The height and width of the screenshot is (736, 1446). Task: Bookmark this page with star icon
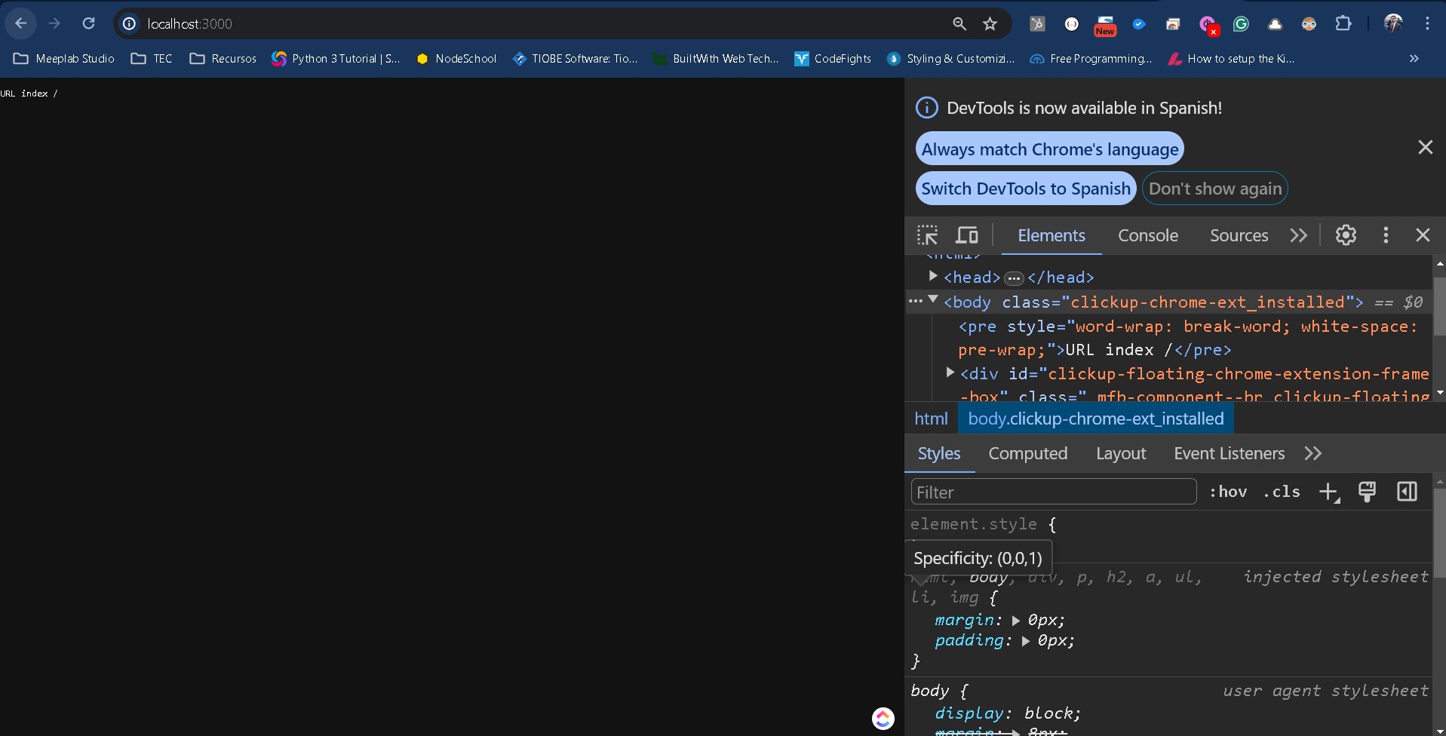990,24
